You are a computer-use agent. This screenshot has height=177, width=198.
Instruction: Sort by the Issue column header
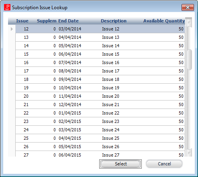pos(22,21)
